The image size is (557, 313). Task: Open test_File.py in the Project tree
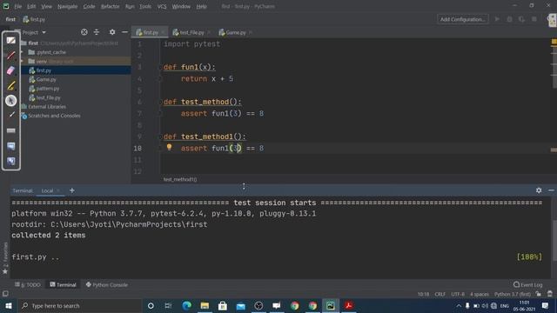(x=49, y=97)
